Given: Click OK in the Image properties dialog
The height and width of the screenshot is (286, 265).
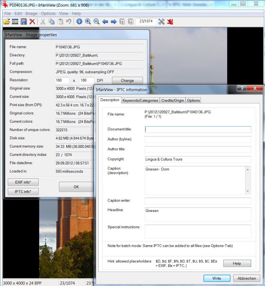Looking at the screenshot, I should click(x=76, y=187).
